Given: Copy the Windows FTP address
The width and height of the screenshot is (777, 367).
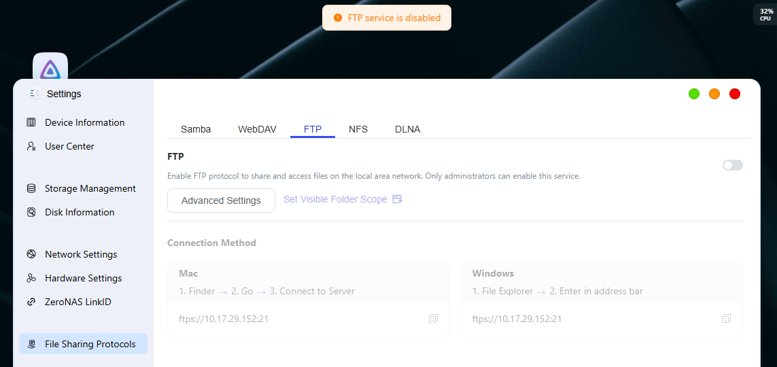Looking at the screenshot, I should tap(727, 319).
